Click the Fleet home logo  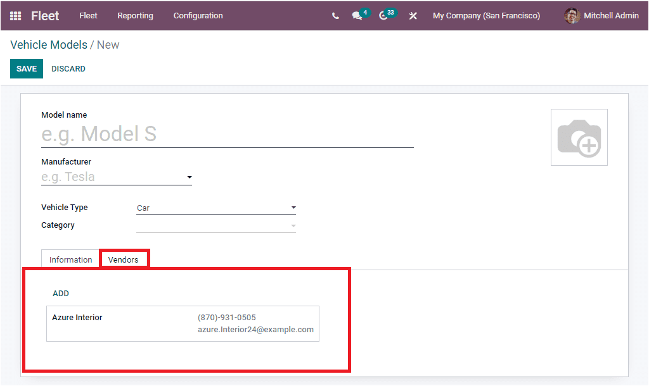tap(45, 16)
